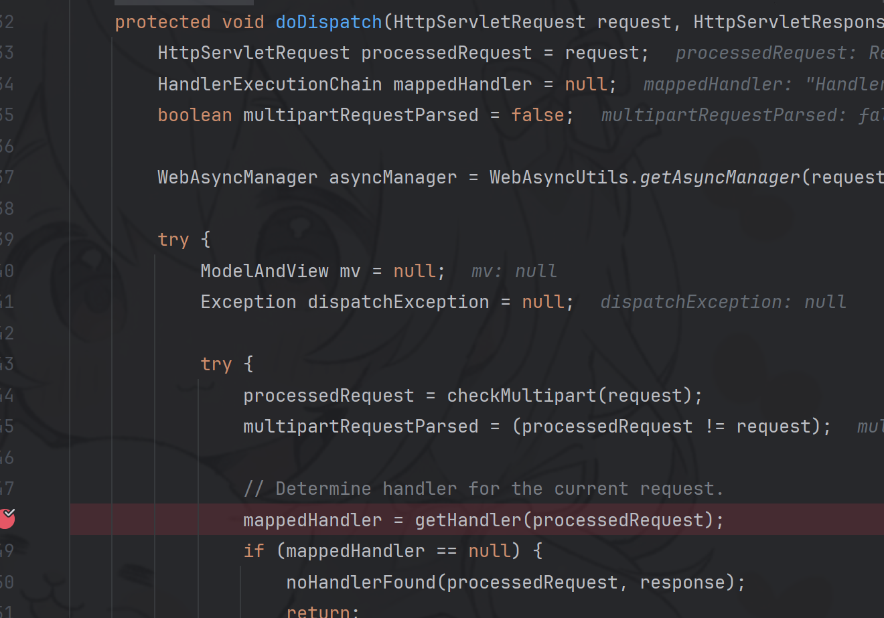Screen dimensions: 884x618
Task: Click the gutter line number beside WebAsyncManager line
Action: pos(7,177)
